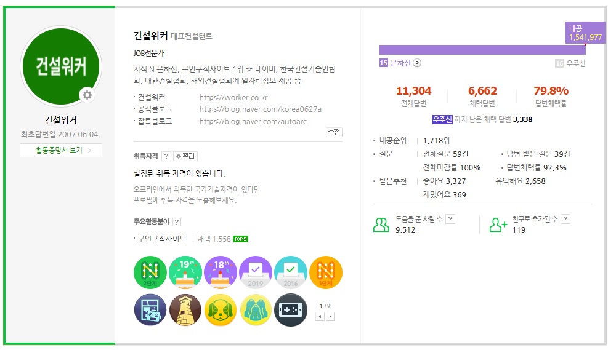Screen dimensions: 608x350
Task: Click the 15 은하신 level label
Action: pyautogui.click(x=395, y=63)
